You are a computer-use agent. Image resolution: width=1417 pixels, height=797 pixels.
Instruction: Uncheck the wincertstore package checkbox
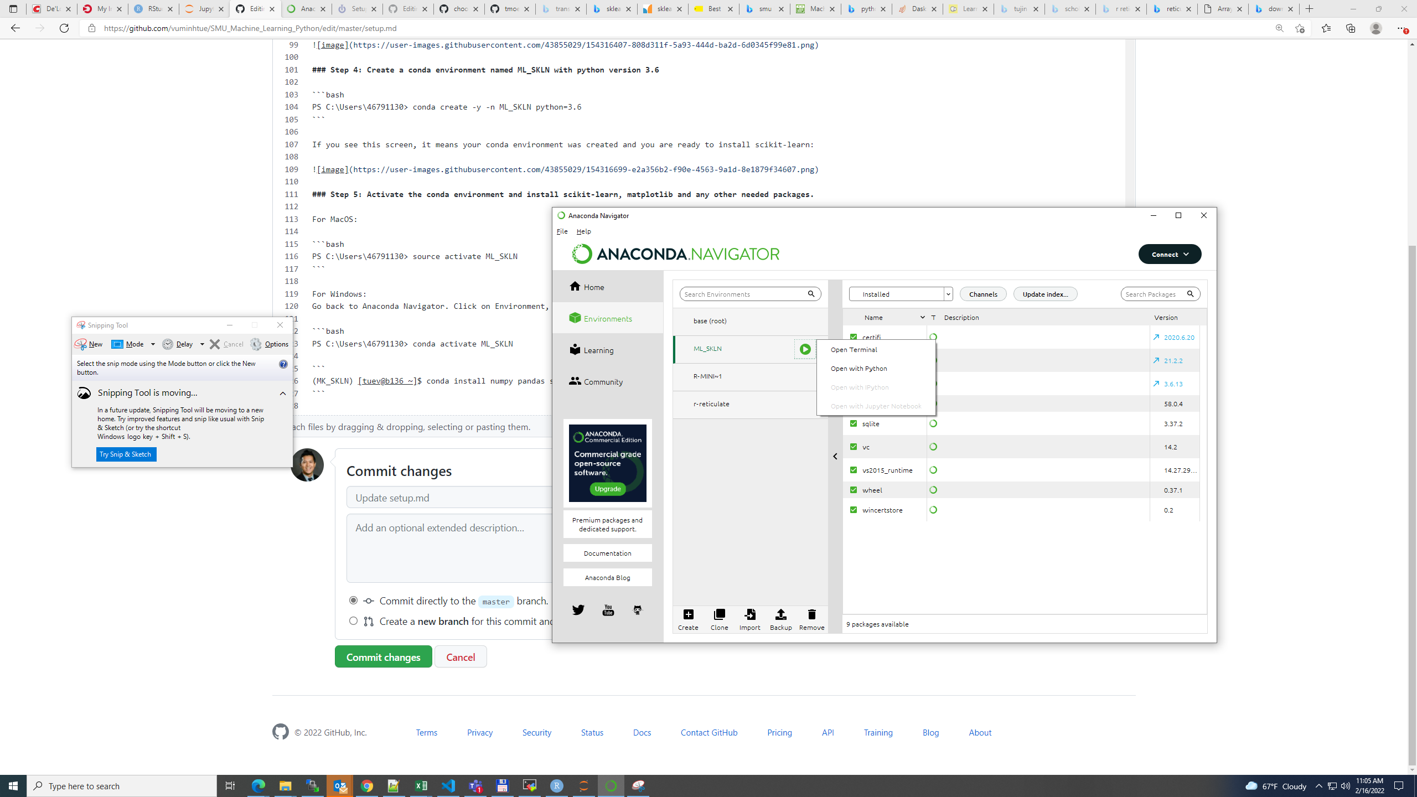(x=853, y=510)
